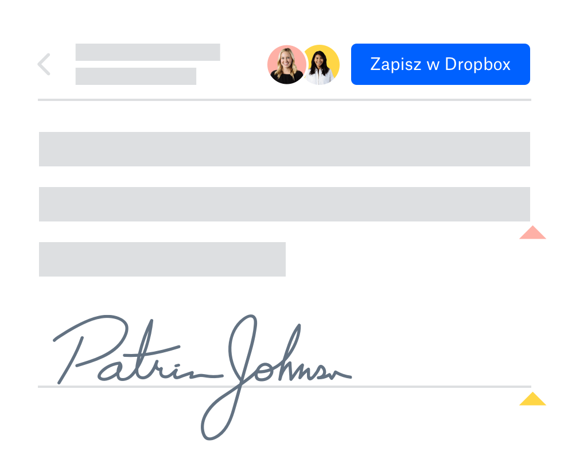Viewport: 568px width, 459px height.
Task: Click the Patrin Johnson signature
Action: pos(202,377)
